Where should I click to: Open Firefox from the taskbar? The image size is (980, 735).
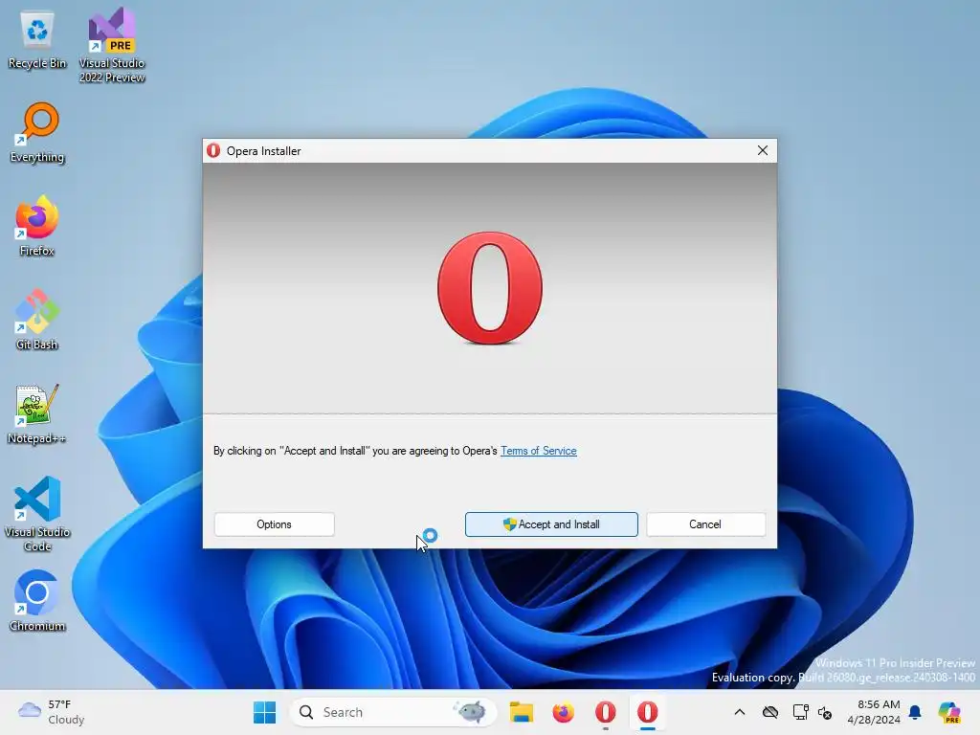click(563, 712)
